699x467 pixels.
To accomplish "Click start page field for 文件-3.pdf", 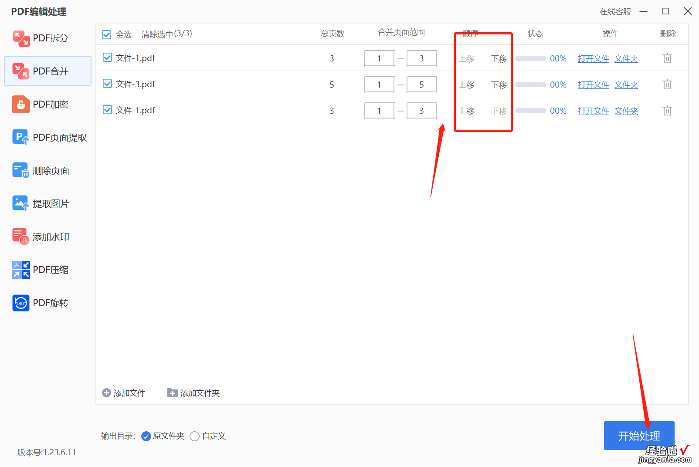I will pos(379,85).
